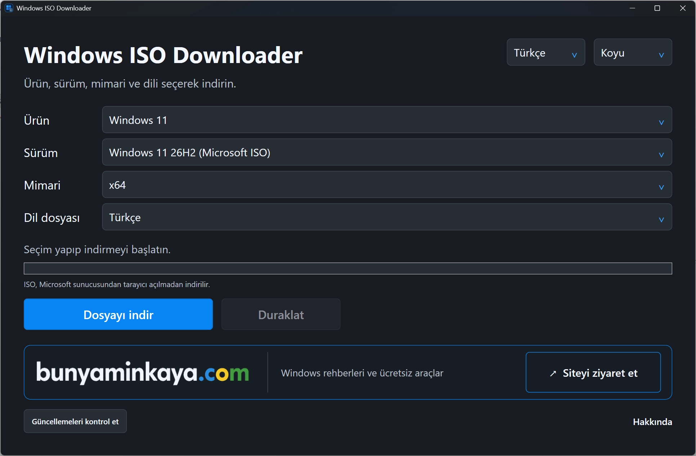Click the Siteyi ziyaret et button
The height and width of the screenshot is (456, 696).
click(x=593, y=372)
